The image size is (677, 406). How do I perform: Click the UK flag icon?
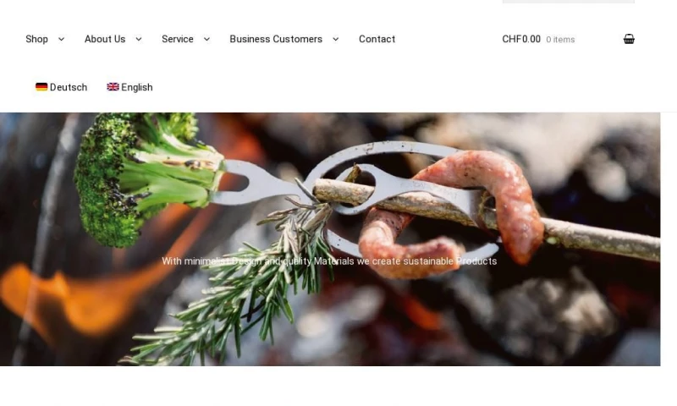tap(113, 87)
